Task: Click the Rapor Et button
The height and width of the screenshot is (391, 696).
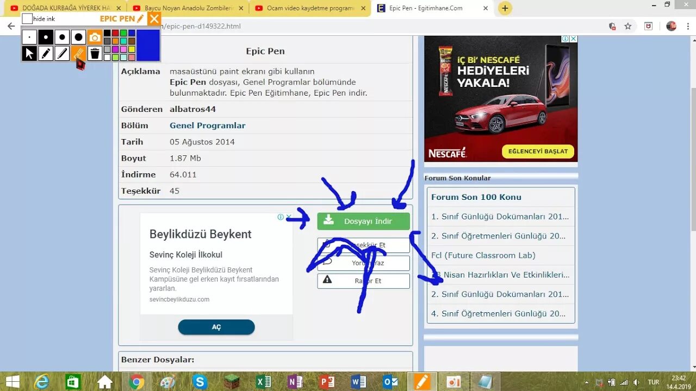Action: tap(363, 281)
